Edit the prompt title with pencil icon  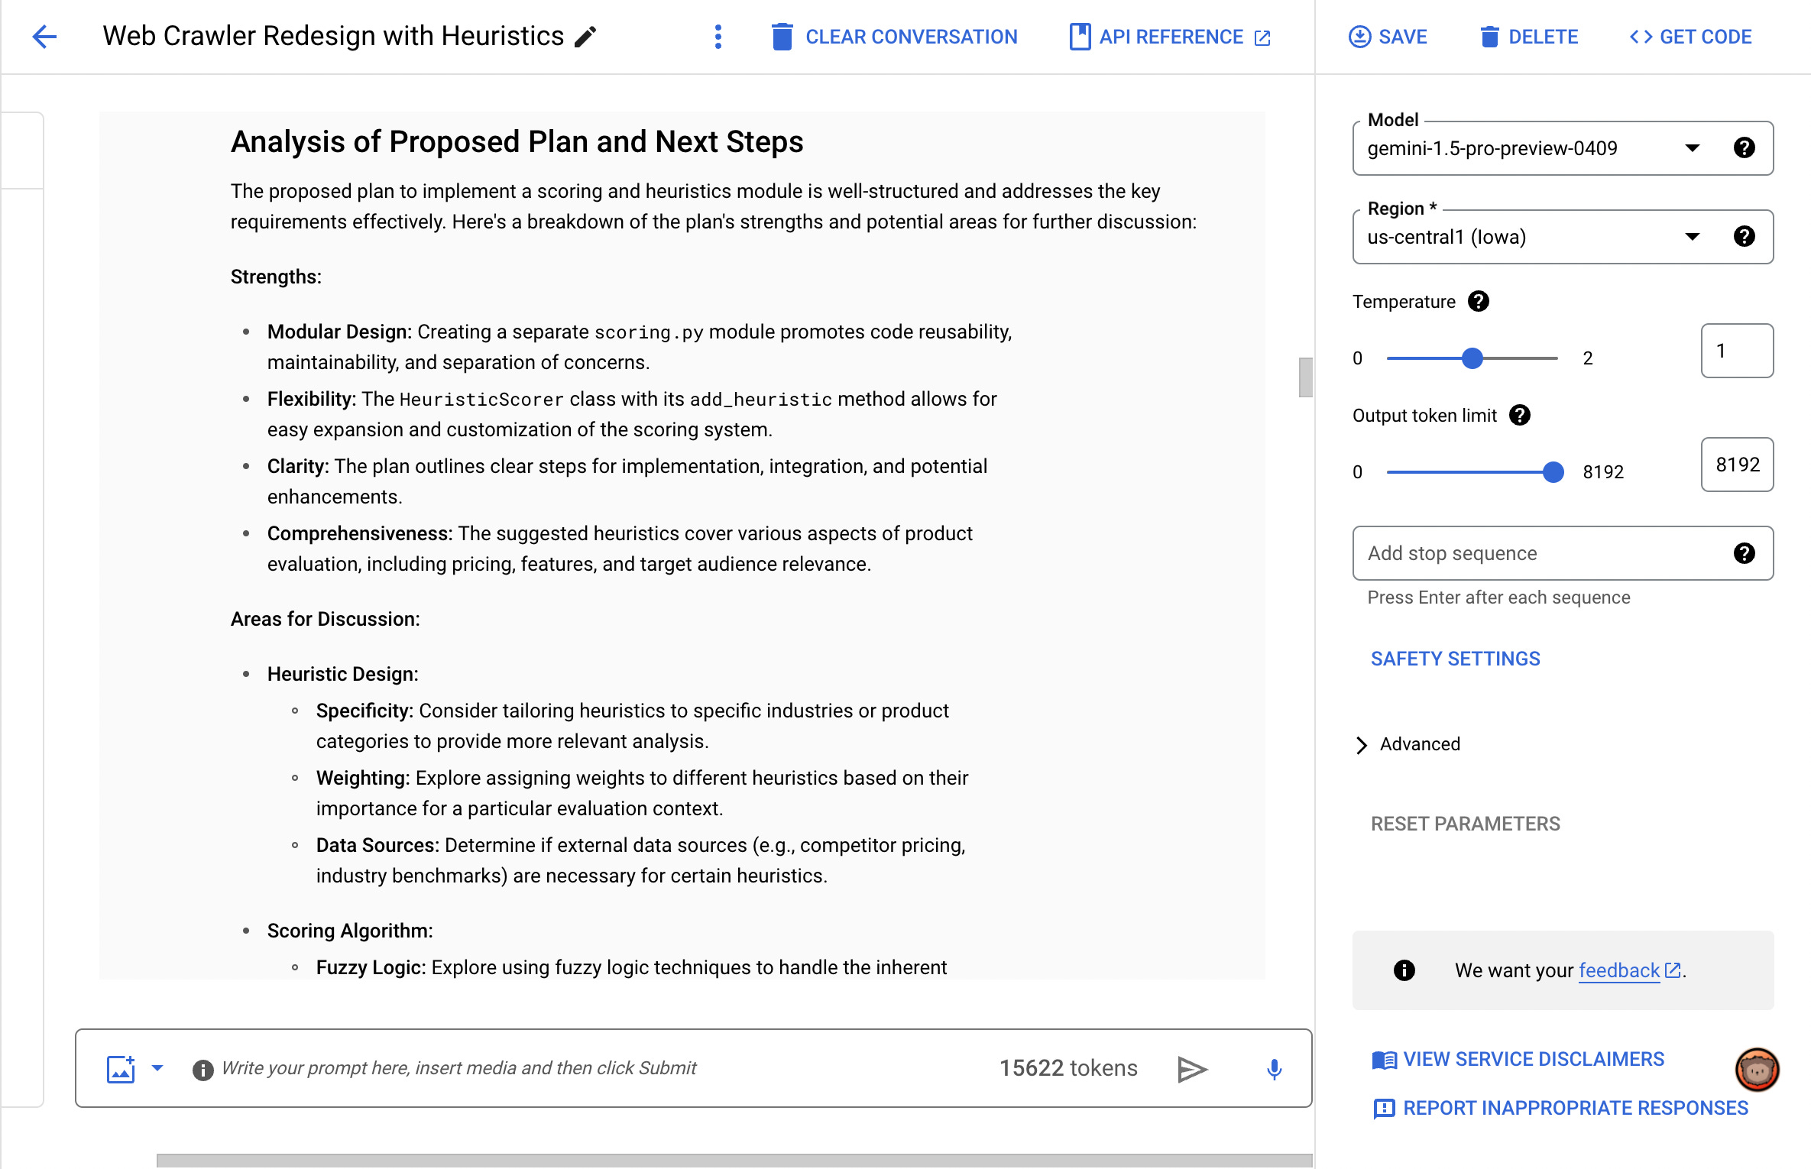[585, 37]
